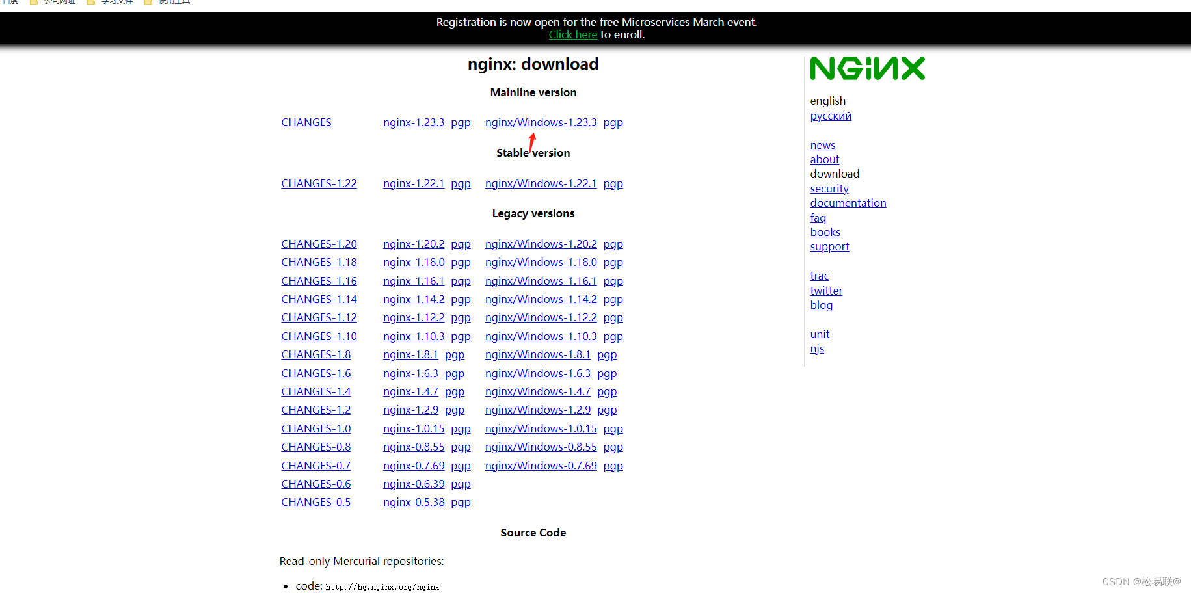Open the 'Click here' enroll link

click(x=572, y=35)
